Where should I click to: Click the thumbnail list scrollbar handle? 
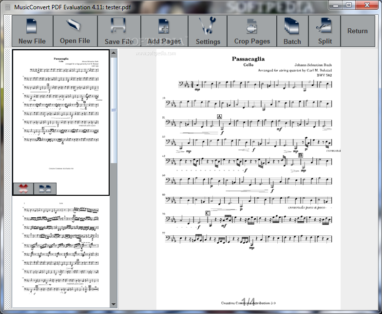(114, 110)
